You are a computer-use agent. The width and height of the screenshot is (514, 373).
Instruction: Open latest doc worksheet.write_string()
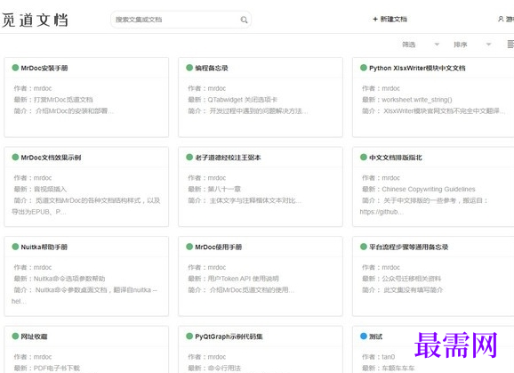[417, 100]
